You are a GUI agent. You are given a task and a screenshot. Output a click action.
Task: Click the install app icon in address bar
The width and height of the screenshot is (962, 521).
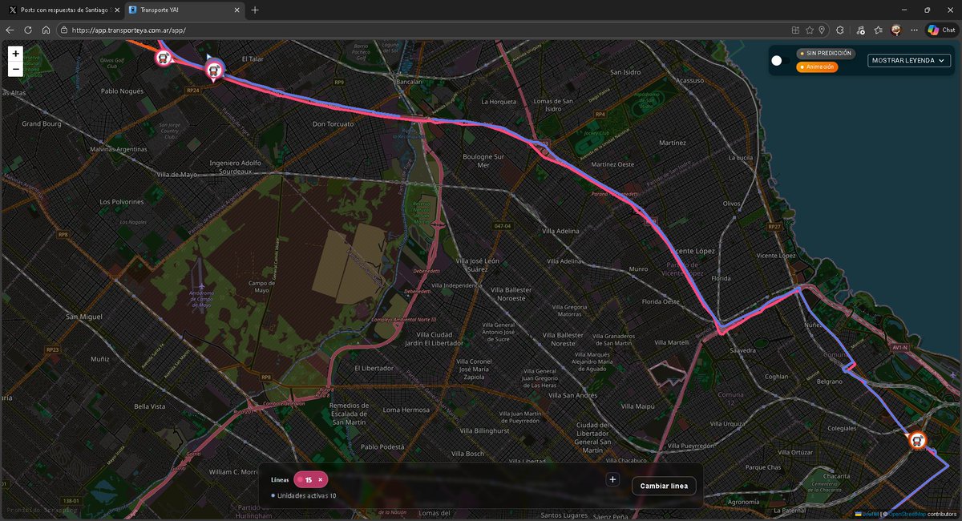(x=795, y=30)
